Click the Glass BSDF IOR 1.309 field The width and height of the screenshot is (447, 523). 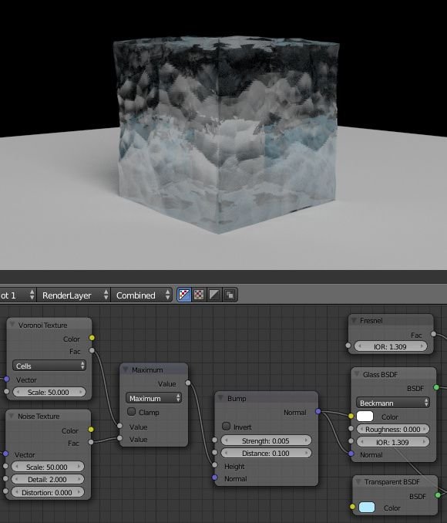click(x=393, y=442)
